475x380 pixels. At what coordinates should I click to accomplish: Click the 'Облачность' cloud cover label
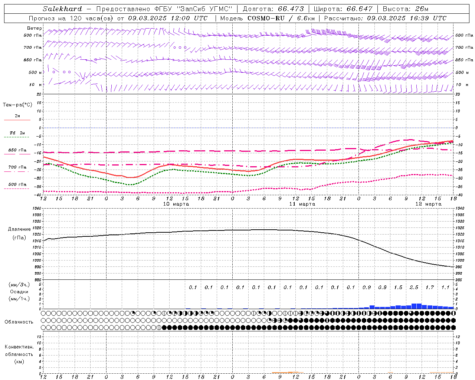[x=19, y=322]
